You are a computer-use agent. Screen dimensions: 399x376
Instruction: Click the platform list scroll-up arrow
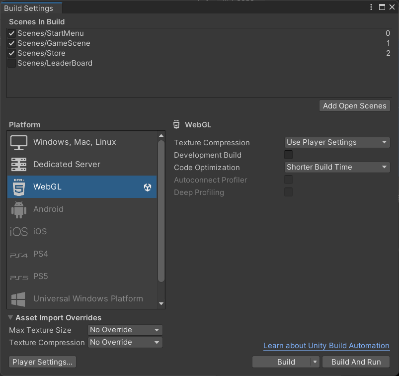tap(161, 136)
